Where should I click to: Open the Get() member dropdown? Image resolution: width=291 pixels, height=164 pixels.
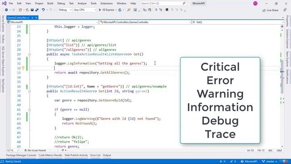(x=238, y=22)
